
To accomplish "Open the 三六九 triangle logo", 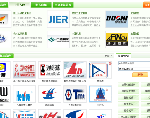I will tap(100, 94).
